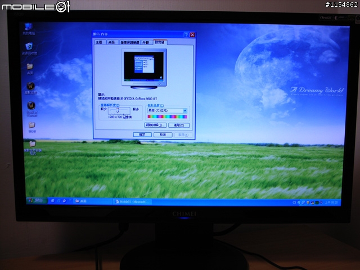Open the 資源回收筒 Recycle Bin icon

click(x=29, y=48)
